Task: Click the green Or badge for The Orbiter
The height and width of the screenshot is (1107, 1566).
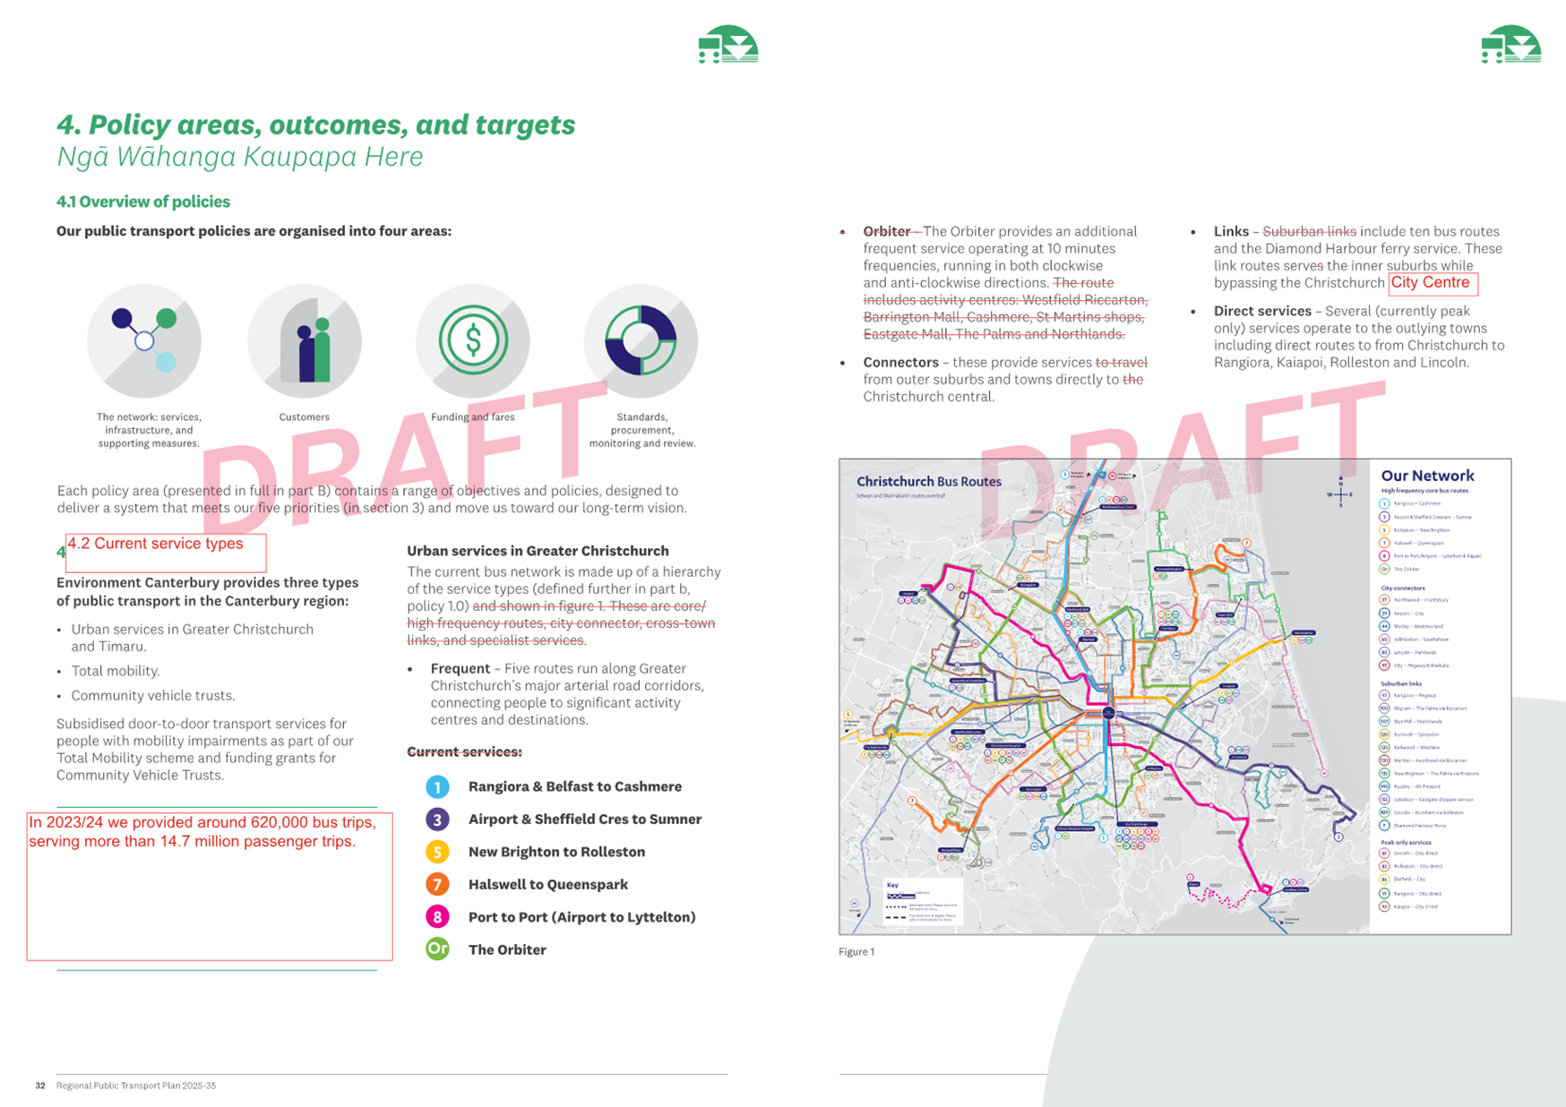Action: tap(437, 949)
